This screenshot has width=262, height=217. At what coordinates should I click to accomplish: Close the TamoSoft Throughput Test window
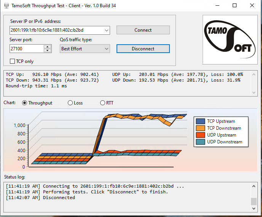[252, 5]
